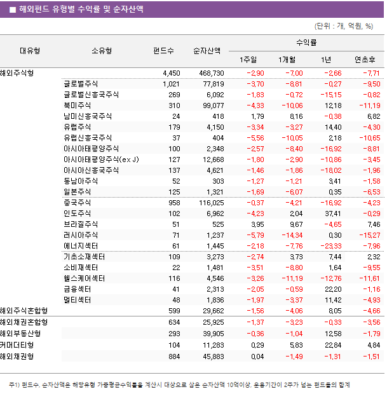Click the '대유형' column header
The width and height of the screenshot is (387, 394).
[30, 51]
